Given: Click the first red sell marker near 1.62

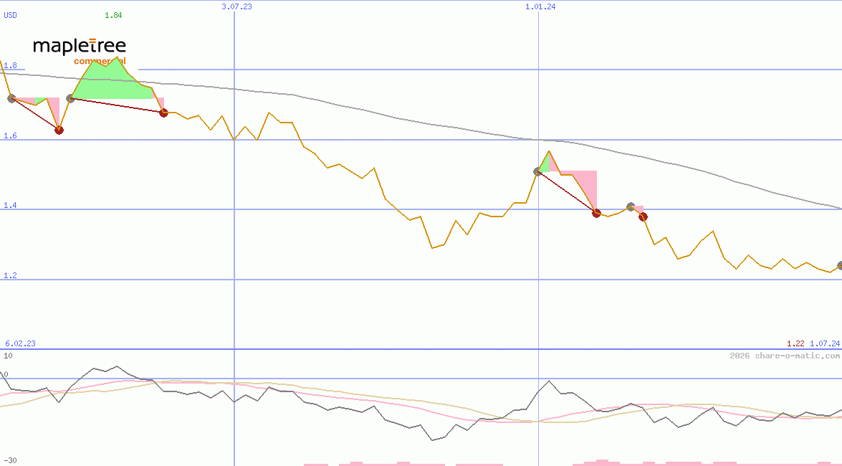Looking at the screenshot, I should [59, 130].
